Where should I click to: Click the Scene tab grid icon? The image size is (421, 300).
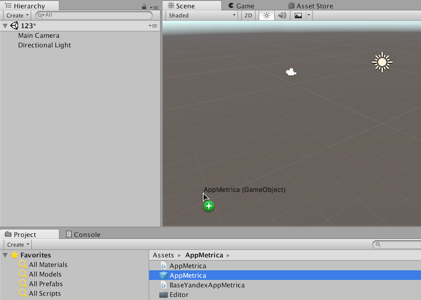pyautogui.click(x=171, y=5)
